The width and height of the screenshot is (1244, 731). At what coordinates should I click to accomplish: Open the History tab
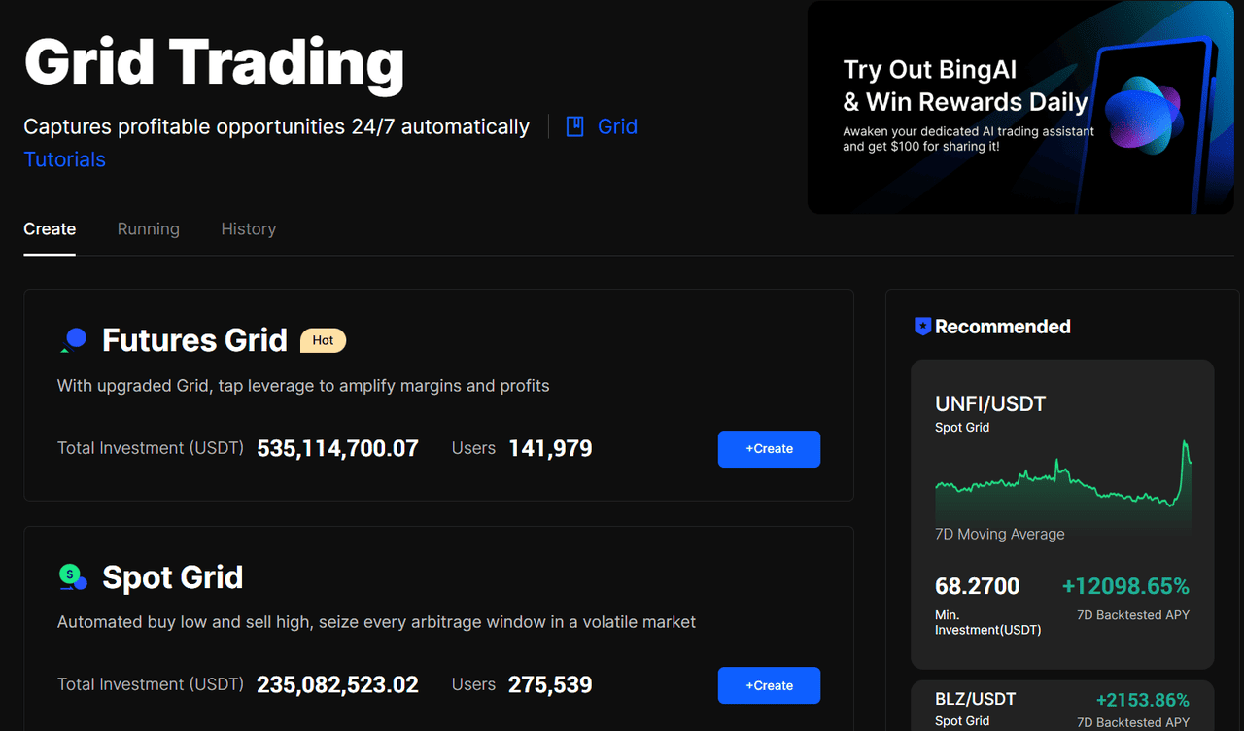pos(248,229)
